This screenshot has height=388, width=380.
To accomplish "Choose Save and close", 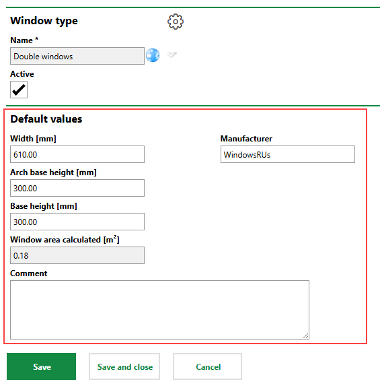I will pos(124,366).
